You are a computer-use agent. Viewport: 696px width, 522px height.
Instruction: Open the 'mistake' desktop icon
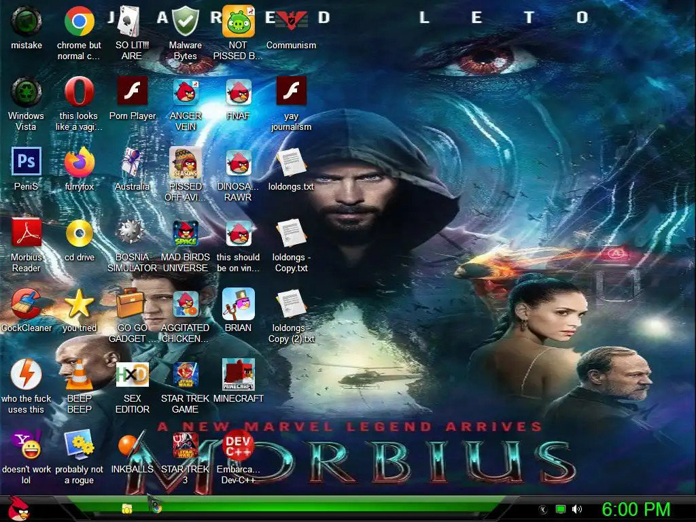27,21
